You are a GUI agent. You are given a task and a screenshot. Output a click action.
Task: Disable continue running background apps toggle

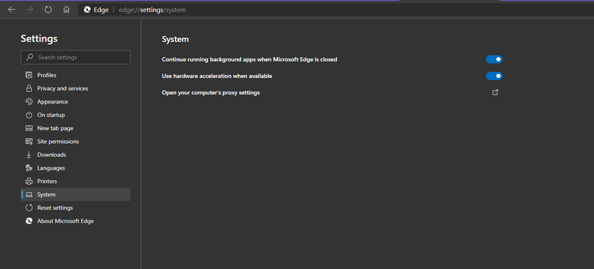click(494, 59)
